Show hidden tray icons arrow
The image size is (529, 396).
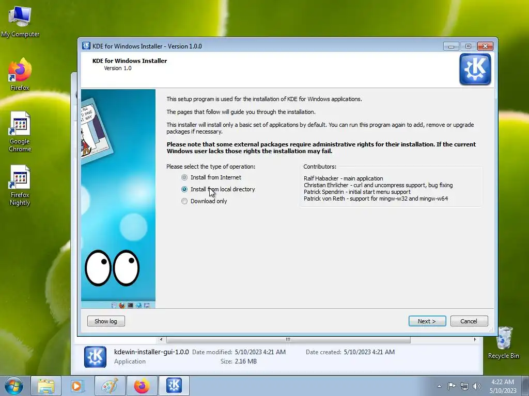click(439, 386)
